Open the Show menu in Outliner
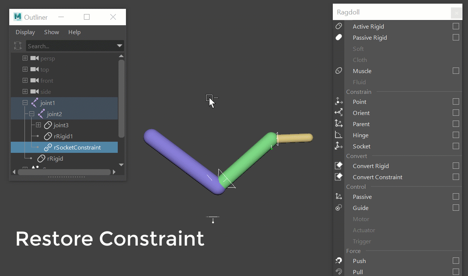The image size is (468, 276). [x=52, y=32]
